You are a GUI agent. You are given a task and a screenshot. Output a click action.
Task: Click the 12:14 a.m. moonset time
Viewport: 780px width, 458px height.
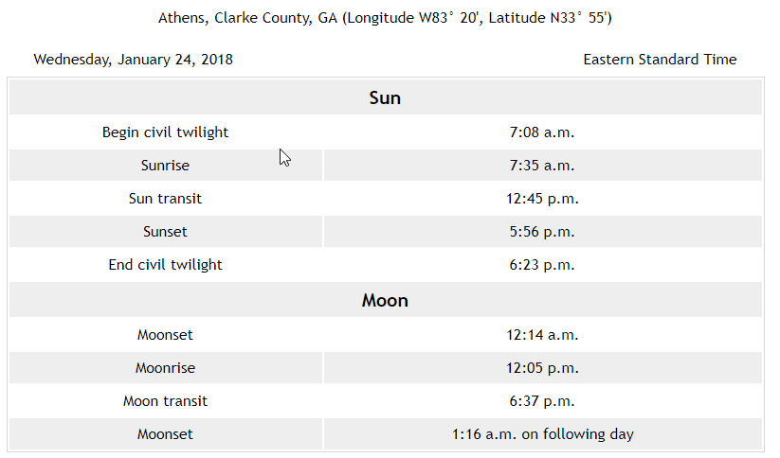(x=542, y=334)
